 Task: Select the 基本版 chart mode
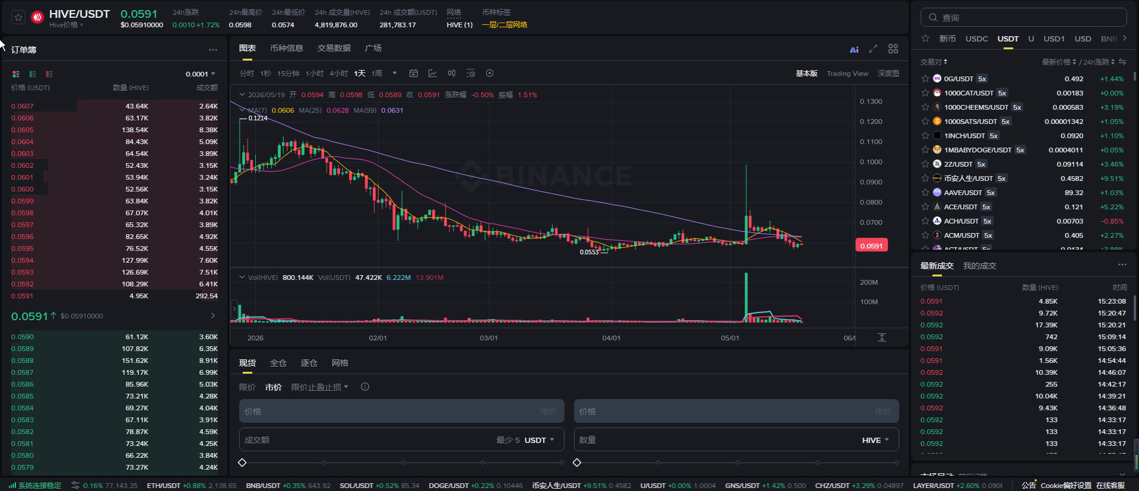[x=807, y=74]
